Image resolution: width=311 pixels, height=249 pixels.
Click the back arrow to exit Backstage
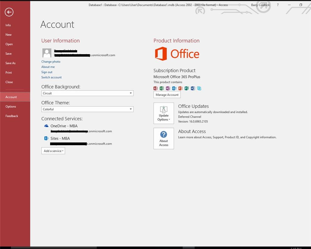[x=9, y=12]
